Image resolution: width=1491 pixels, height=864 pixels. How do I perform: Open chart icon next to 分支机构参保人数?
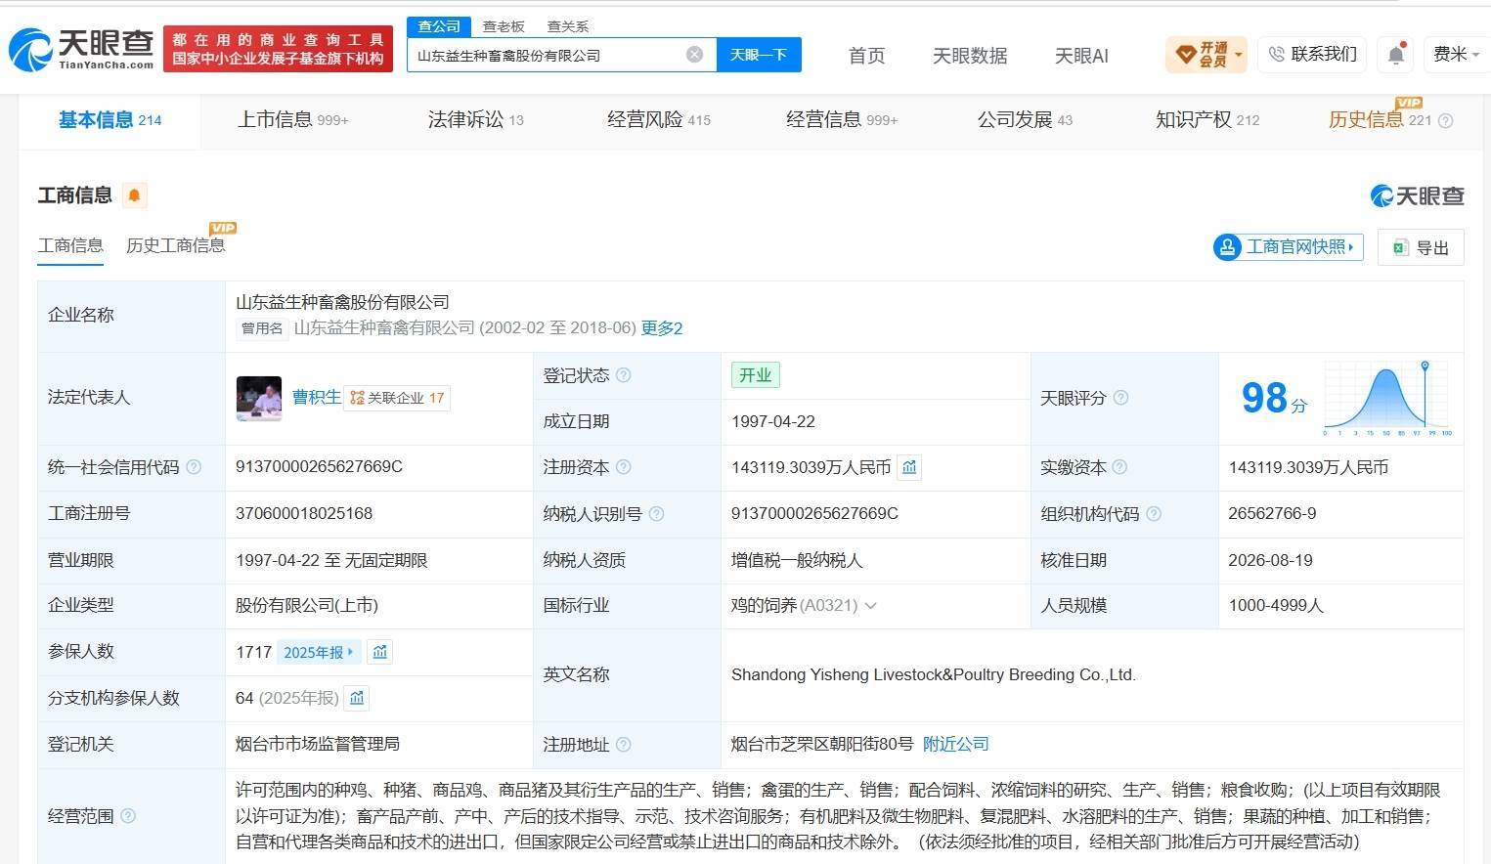[357, 698]
